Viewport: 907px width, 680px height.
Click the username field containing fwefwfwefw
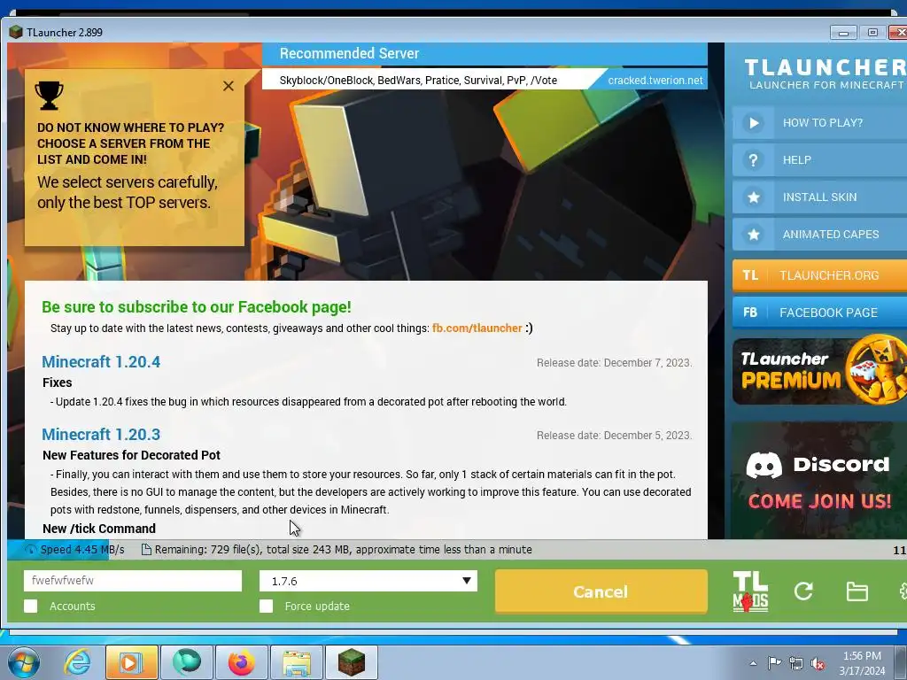click(133, 581)
